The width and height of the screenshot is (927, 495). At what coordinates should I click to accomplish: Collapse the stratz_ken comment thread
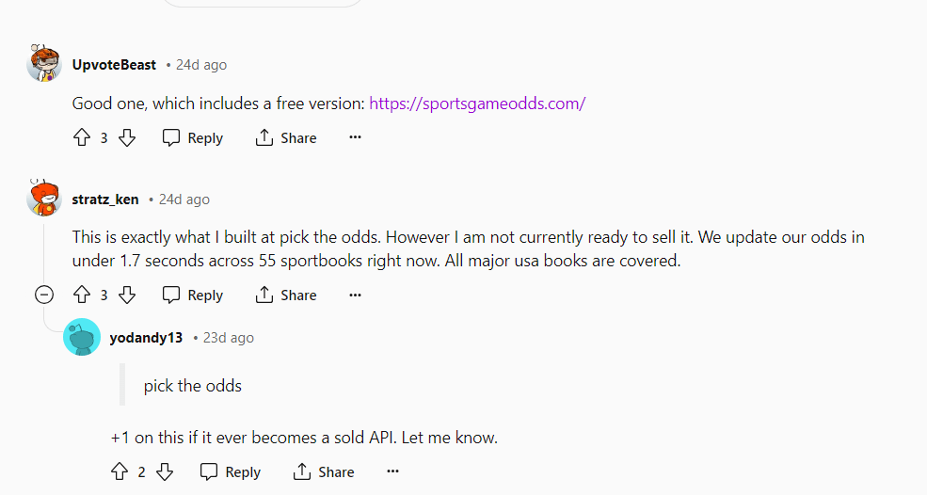tap(44, 295)
